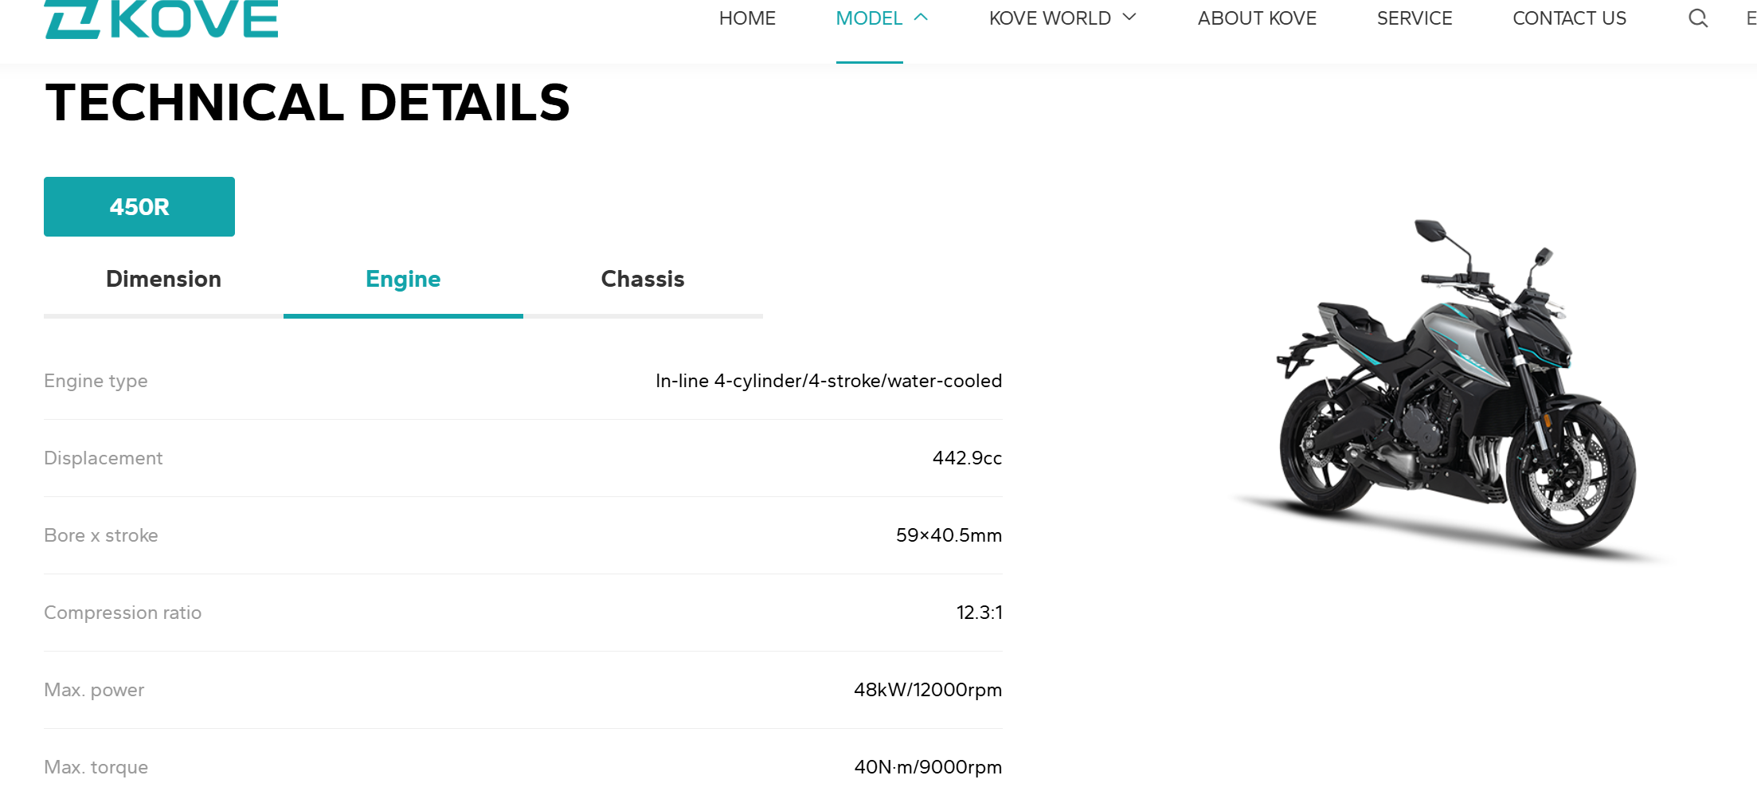Click the 59×40.5mm value

point(949,535)
